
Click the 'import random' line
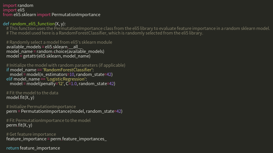(x=18, y=5)
